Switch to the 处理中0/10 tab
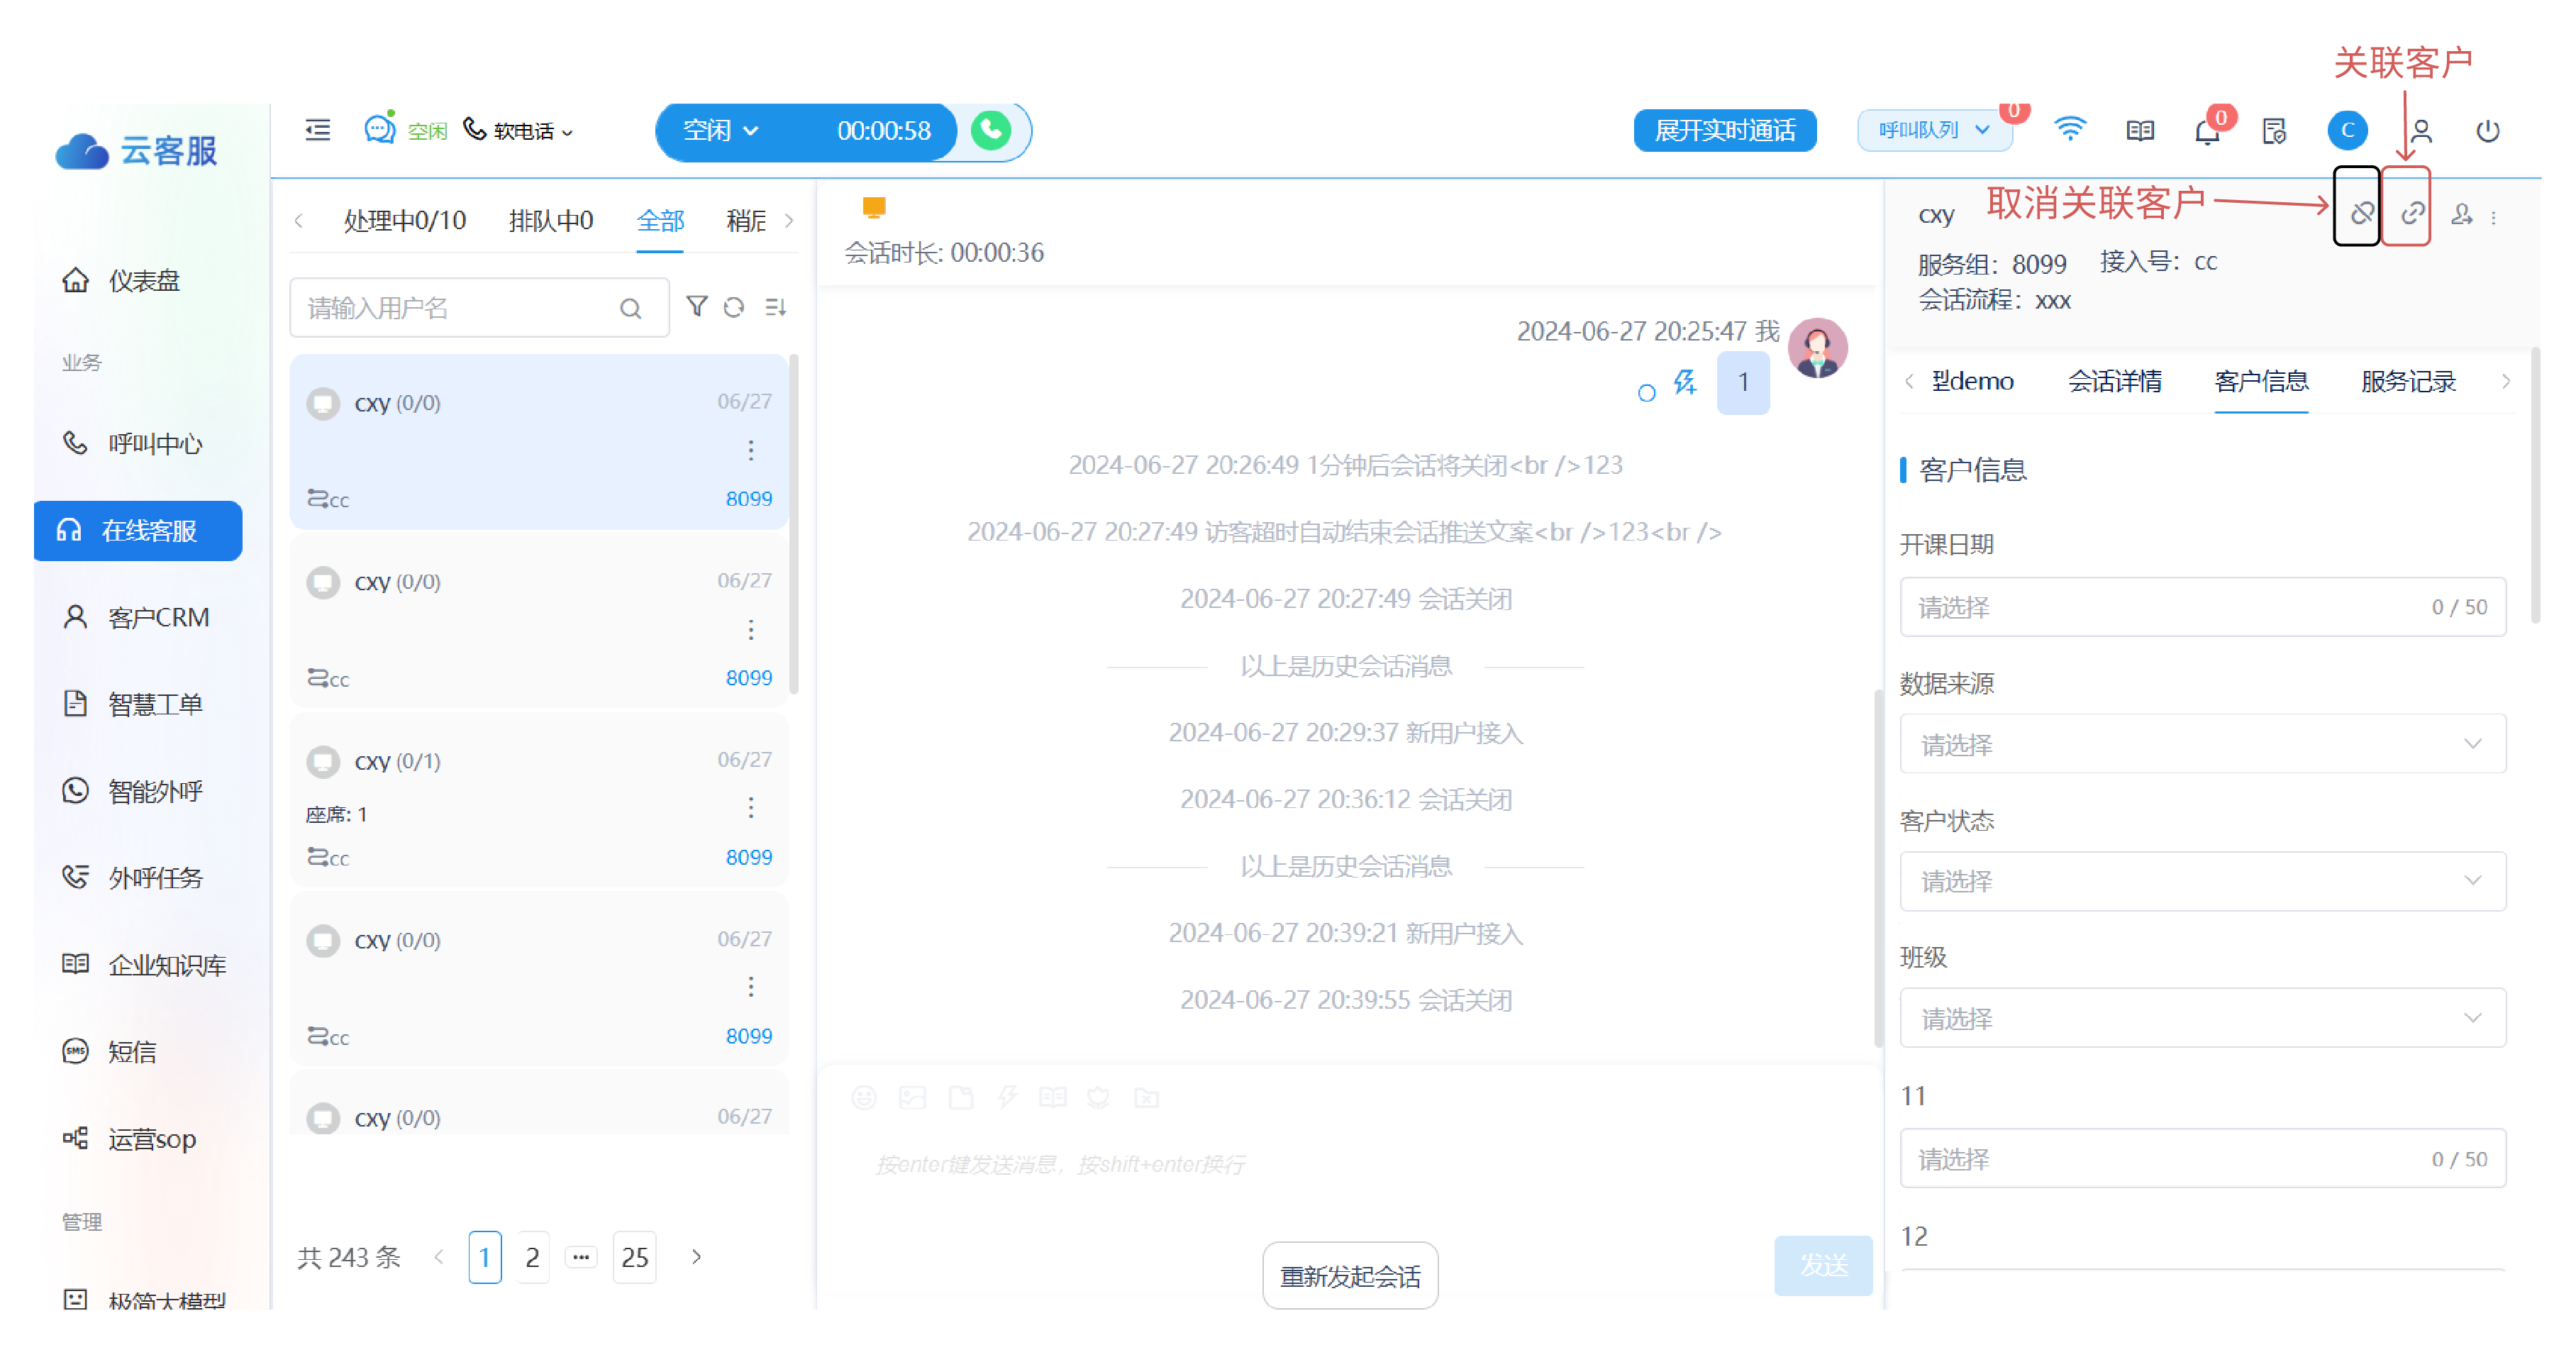The height and width of the screenshot is (1345, 2576). click(x=404, y=220)
